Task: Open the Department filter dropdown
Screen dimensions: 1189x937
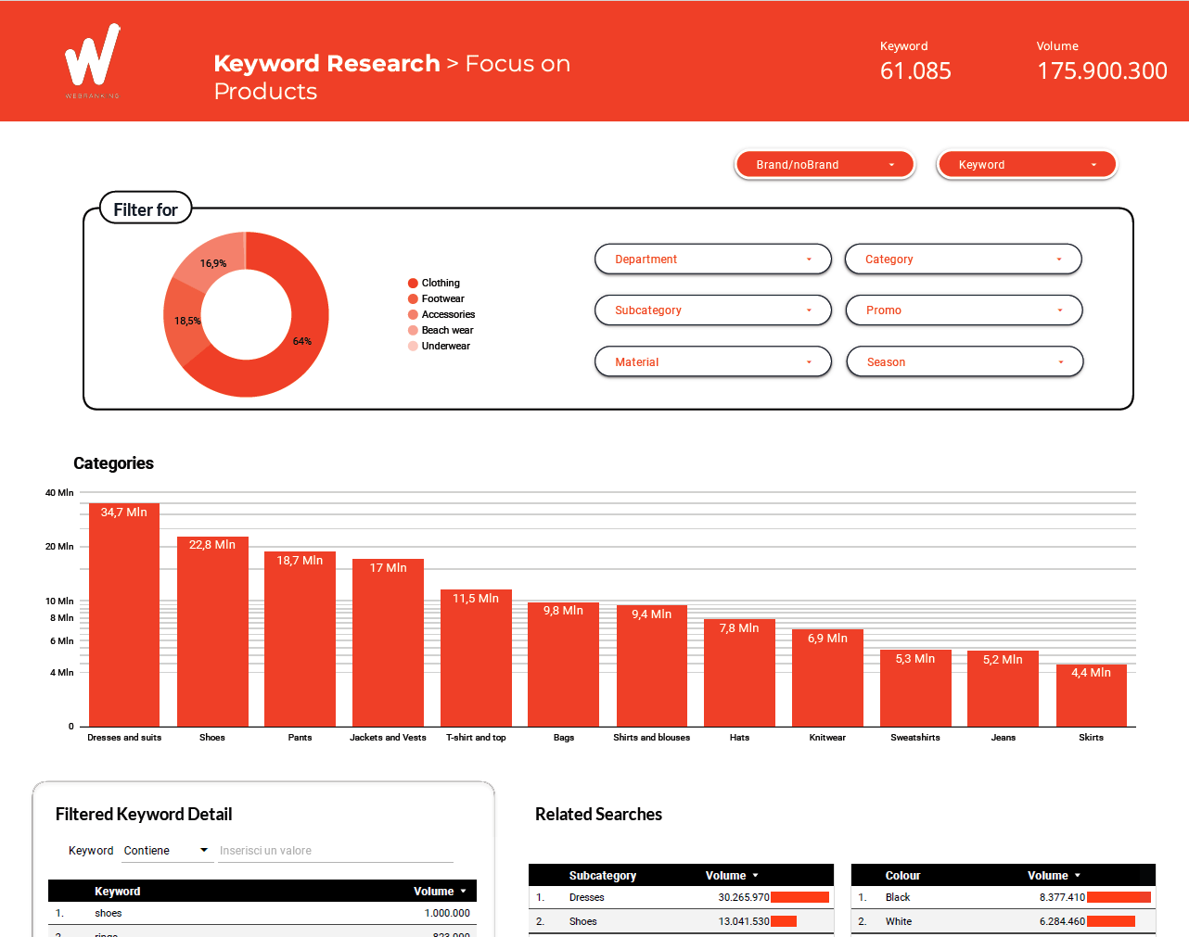Action: pyautogui.click(x=712, y=260)
